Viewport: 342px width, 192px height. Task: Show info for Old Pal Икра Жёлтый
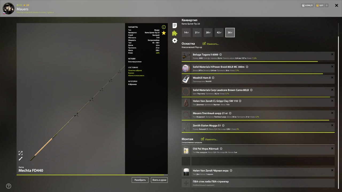(x=221, y=149)
